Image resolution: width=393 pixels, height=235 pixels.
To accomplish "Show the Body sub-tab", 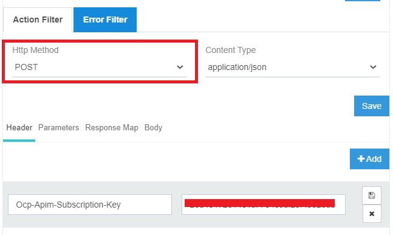I will click(x=153, y=128).
